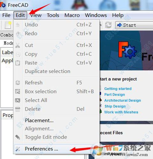Click the Box selection icon in menu
Viewport: 153px width, 159px height.
18,91
